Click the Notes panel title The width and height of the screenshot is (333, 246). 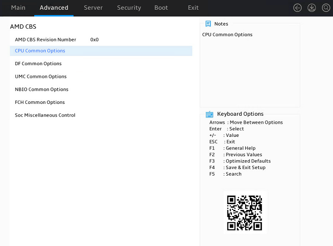(221, 24)
